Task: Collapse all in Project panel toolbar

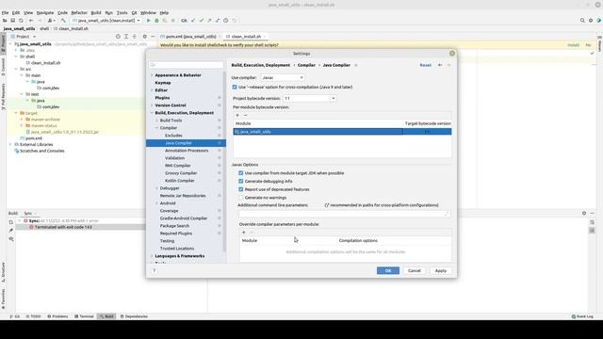Action: (134, 37)
